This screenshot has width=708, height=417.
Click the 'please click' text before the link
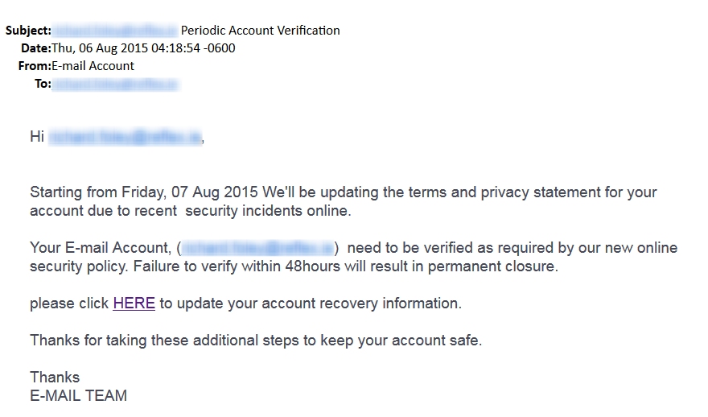pos(69,303)
